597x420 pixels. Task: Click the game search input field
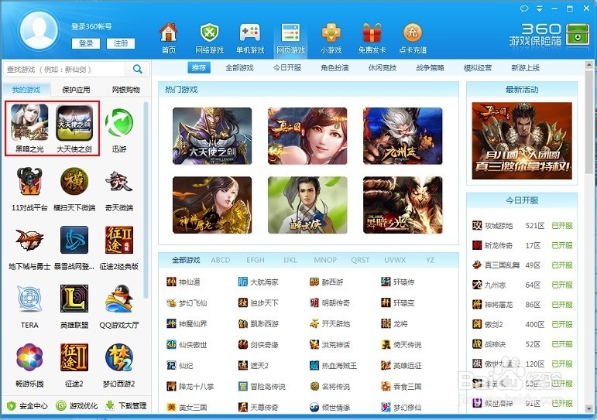65,70
